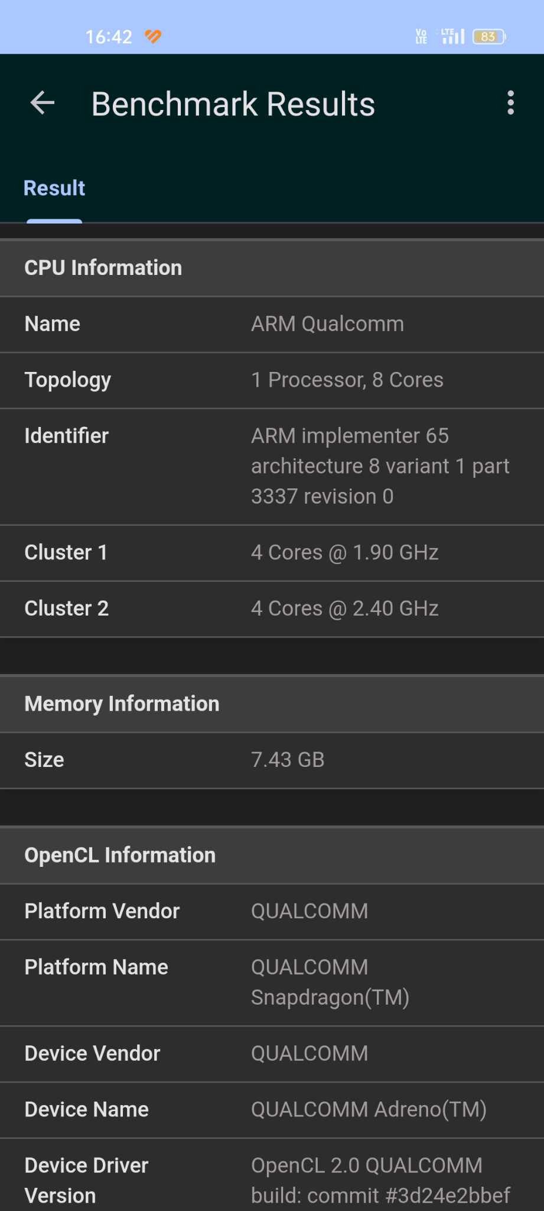Select the OpenCL Information header
The width and height of the screenshot is (544, 1211).
click(x=272, y=855)
